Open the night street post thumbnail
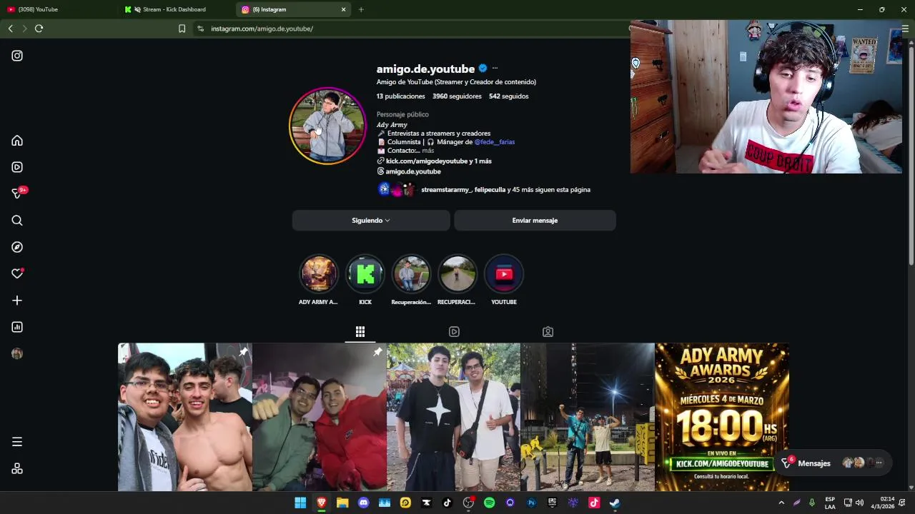Image resolution: width=915 pixels, height=514 pixels. click(x=588, y=417)
